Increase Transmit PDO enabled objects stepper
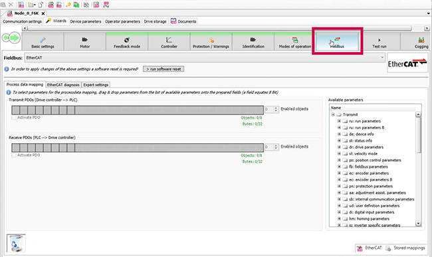 276,108
